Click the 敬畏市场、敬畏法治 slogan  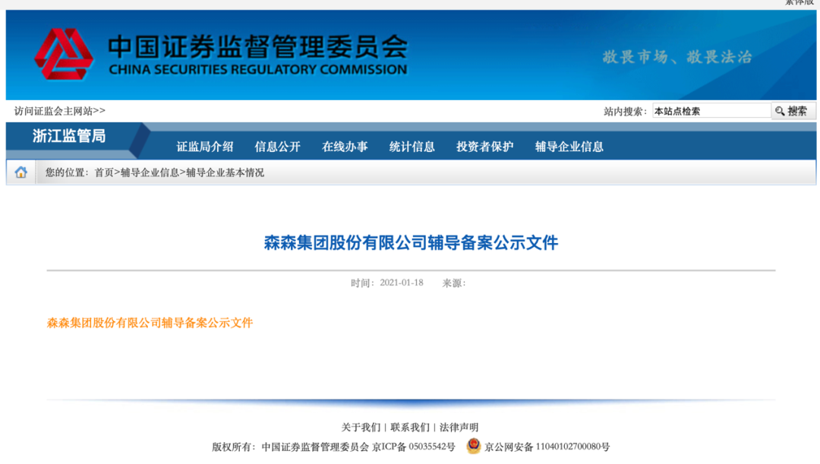tap(677, 56)
